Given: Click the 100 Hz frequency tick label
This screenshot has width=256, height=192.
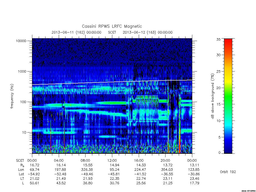Looking at the screenshot, I should [23, 102].
